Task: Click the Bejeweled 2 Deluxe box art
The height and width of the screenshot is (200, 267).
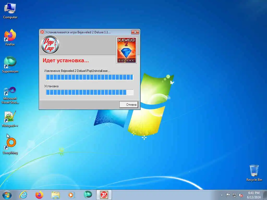Action: (x=126, y=50)
